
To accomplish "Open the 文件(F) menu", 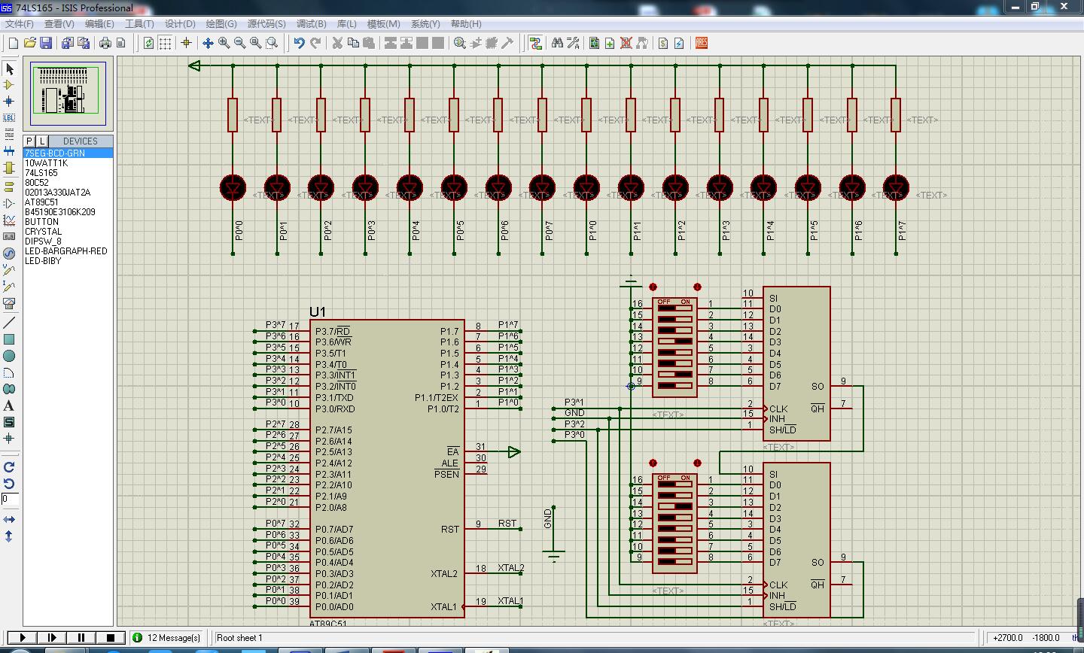I will click(20, 23).
